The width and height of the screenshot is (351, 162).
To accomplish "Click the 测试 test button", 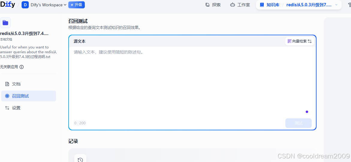I will pyautogui.click(x=298, y=123).
